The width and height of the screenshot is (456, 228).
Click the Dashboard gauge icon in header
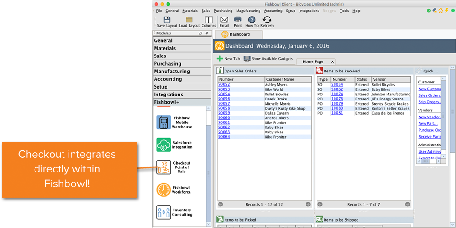click(219, 46)
